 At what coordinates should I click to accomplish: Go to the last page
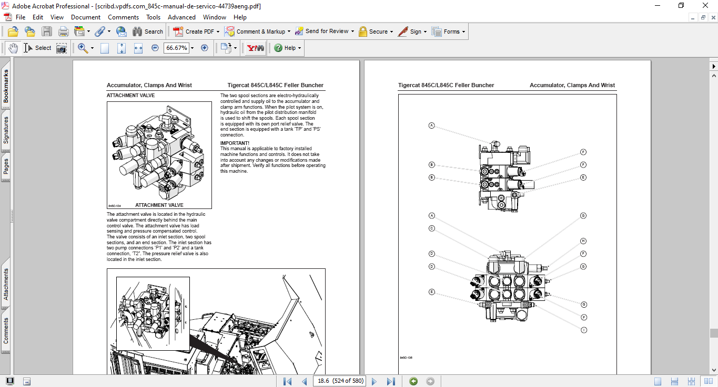(391, 381)
